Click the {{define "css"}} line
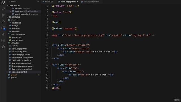 pos(62,12)
